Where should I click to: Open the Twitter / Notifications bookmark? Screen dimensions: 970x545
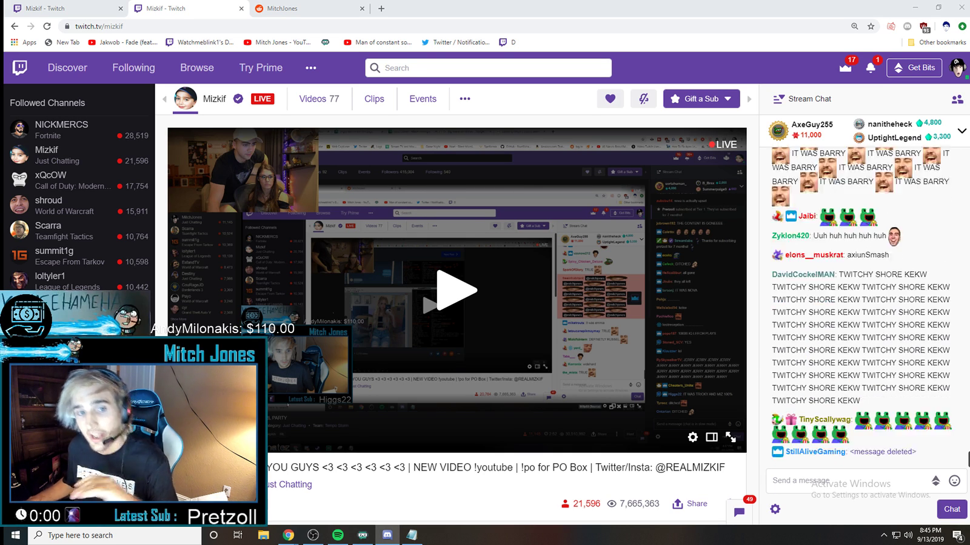coord(455,42)
